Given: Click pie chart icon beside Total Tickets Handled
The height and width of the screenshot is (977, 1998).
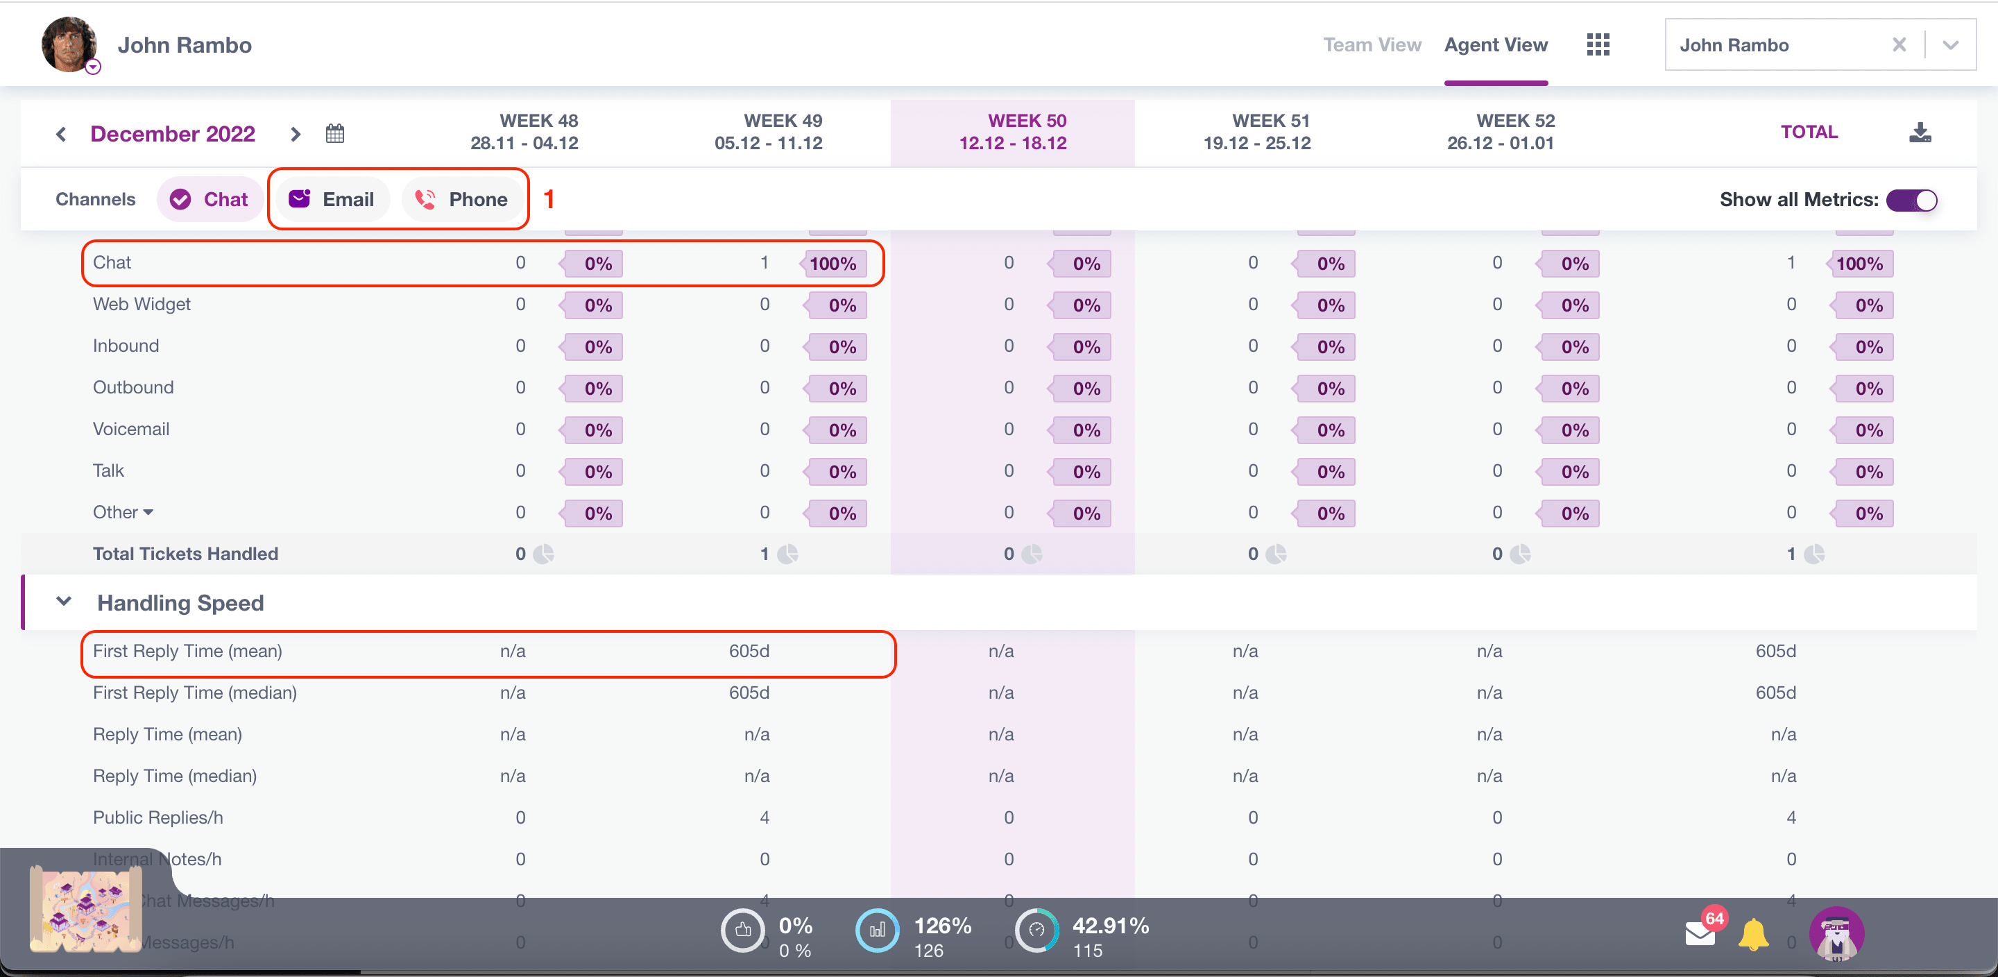Looking at the screenshot, I should pyautogui.click(x=544, y=554).
